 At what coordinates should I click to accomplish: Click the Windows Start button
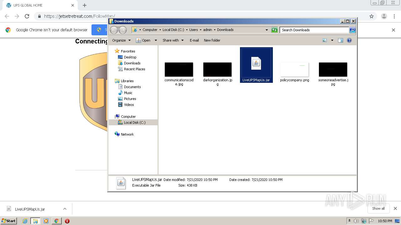[9, 221]
